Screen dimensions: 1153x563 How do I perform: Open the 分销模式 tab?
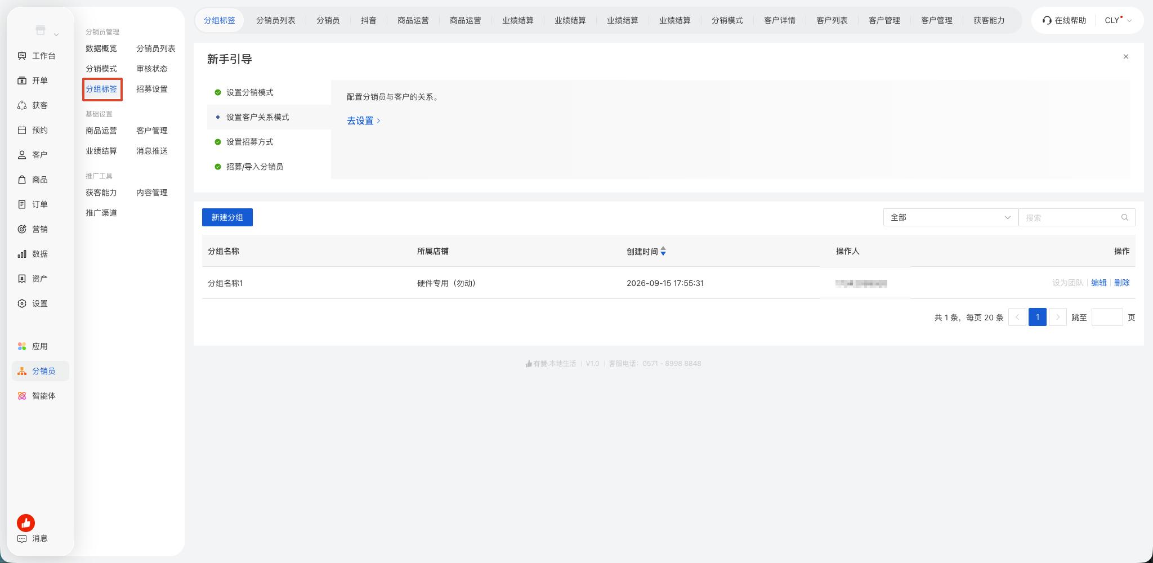(727, 20)
